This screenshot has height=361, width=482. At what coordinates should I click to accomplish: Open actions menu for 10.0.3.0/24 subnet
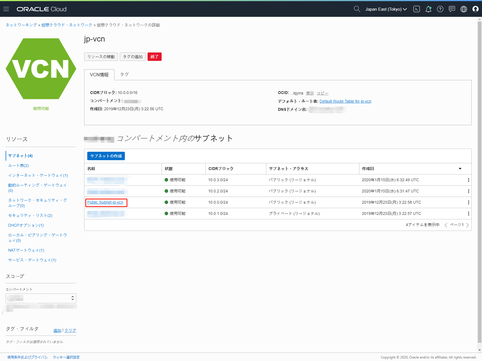tap(469, 180)
